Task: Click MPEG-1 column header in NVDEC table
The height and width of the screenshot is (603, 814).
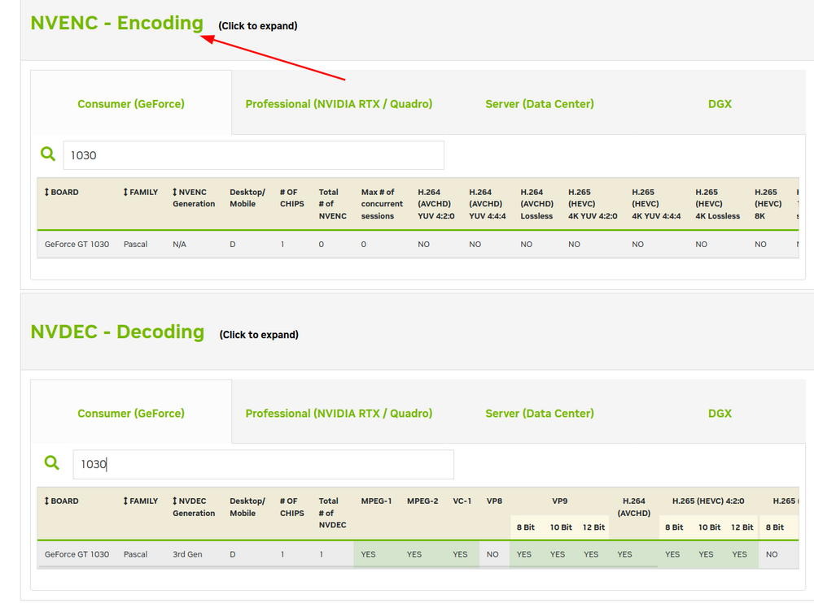Action: click(376, 501)
